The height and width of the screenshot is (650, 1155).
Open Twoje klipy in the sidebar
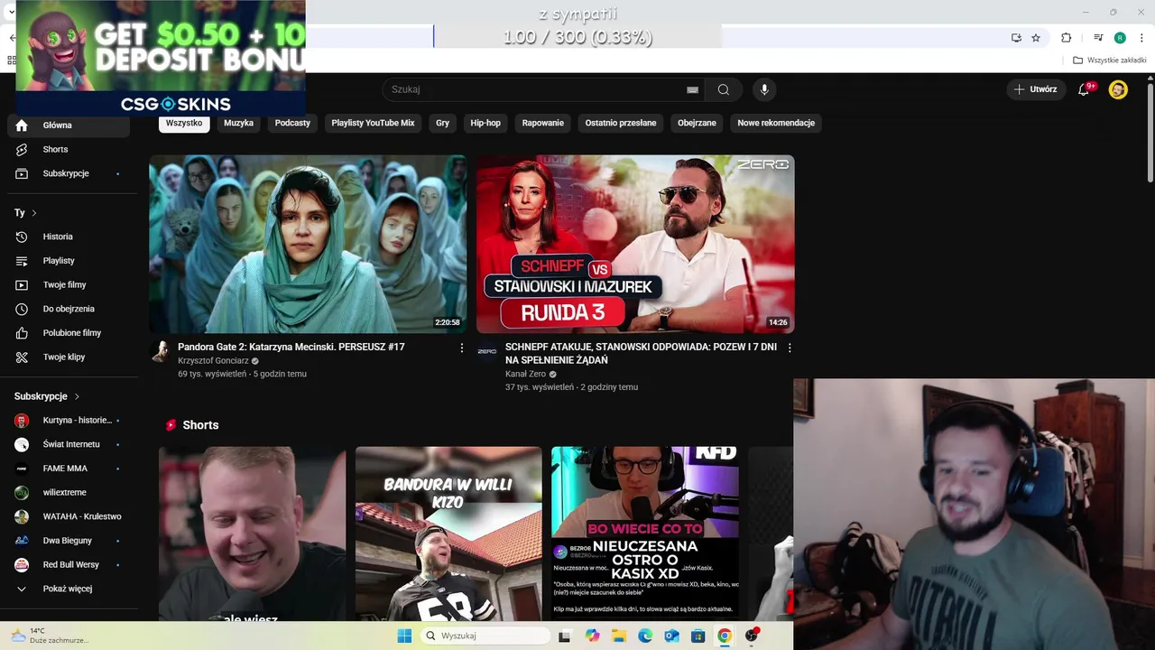pos(69,357)
